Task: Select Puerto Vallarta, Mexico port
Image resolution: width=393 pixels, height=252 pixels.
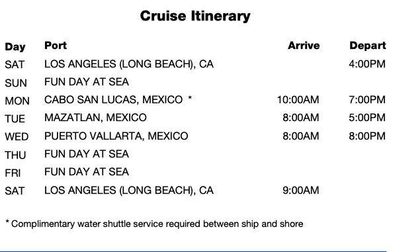Action: (x=116, y=136)
